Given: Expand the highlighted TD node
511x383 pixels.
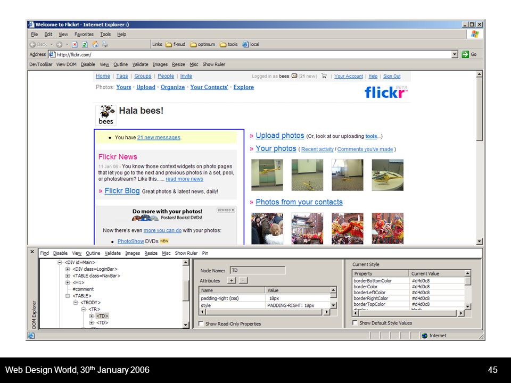Looking at the screenshot, I should tap(92, 316).
